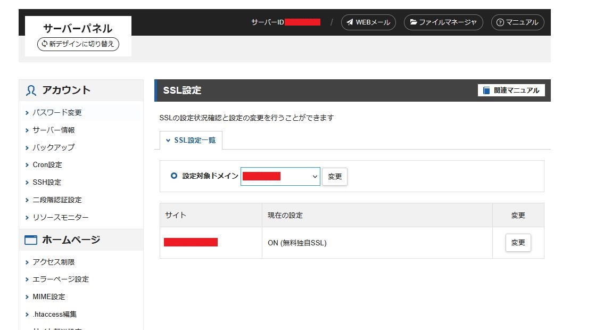Open 二段階認証設定 in the sidebar
Screen dimensions: 595x330
(57, 200)
